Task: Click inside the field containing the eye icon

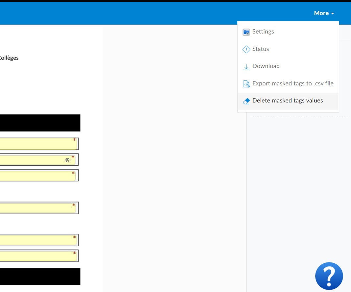Action: 36,160
